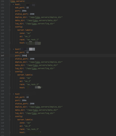Image resolution: width=116 pixels, height=136 pixels.
Task: Collapse third host entry on line 159
Action: coord(10,94)
